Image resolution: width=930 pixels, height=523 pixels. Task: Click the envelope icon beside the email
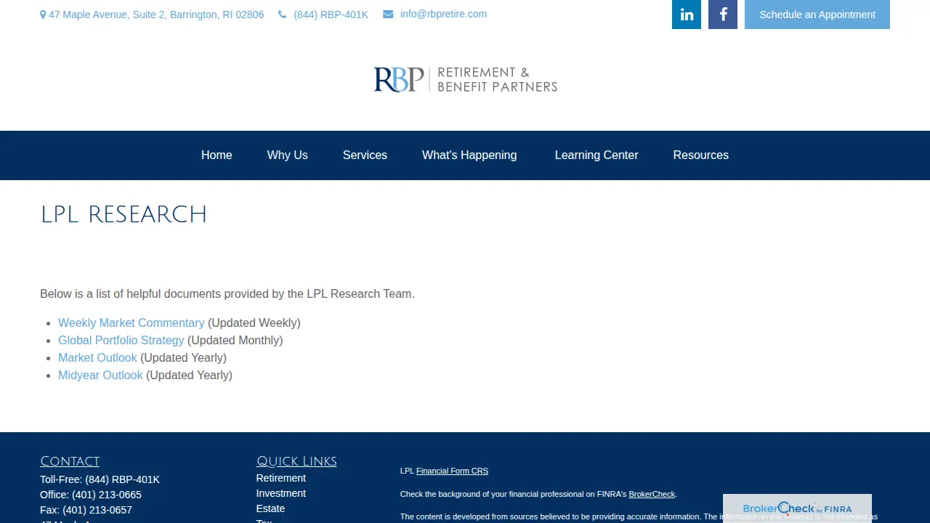tap(388, 15)
